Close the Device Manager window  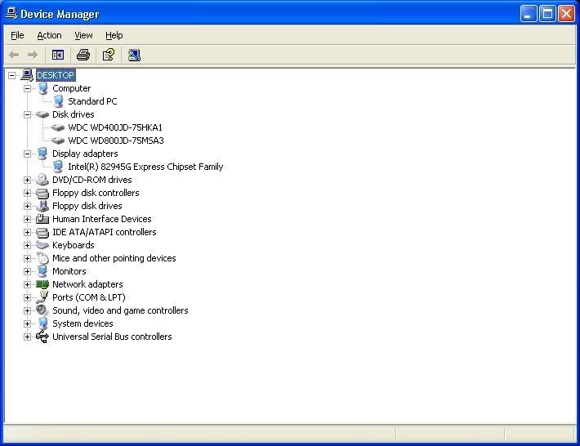pyautogui.click(x=566, y=14)
